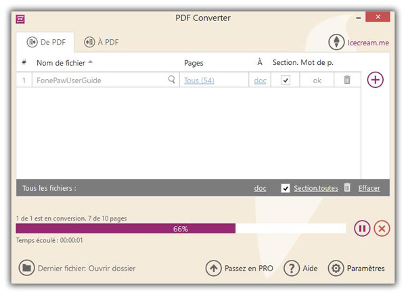Open the Icecream.me ice cream cone icon

[336, 42]
